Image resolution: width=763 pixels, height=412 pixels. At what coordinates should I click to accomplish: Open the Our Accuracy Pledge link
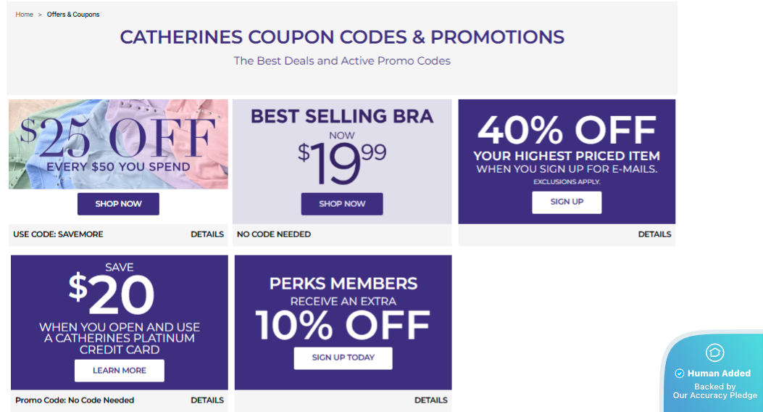714,395
